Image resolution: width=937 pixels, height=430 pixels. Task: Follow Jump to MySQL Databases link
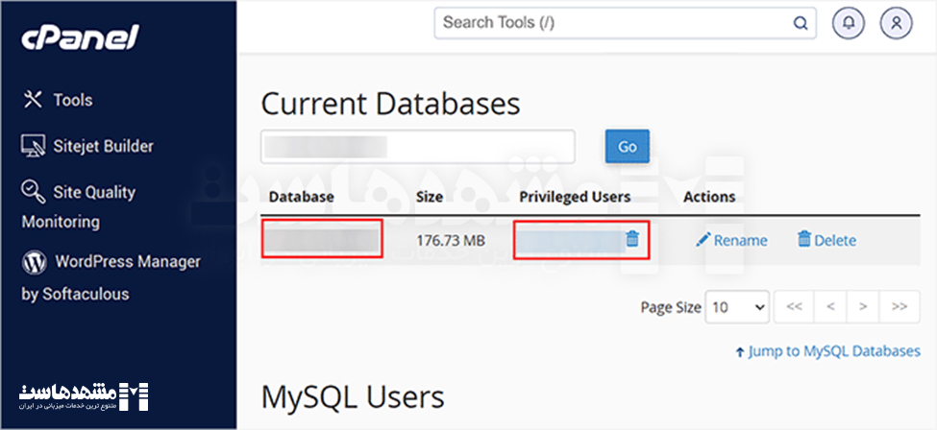point(833,351)
